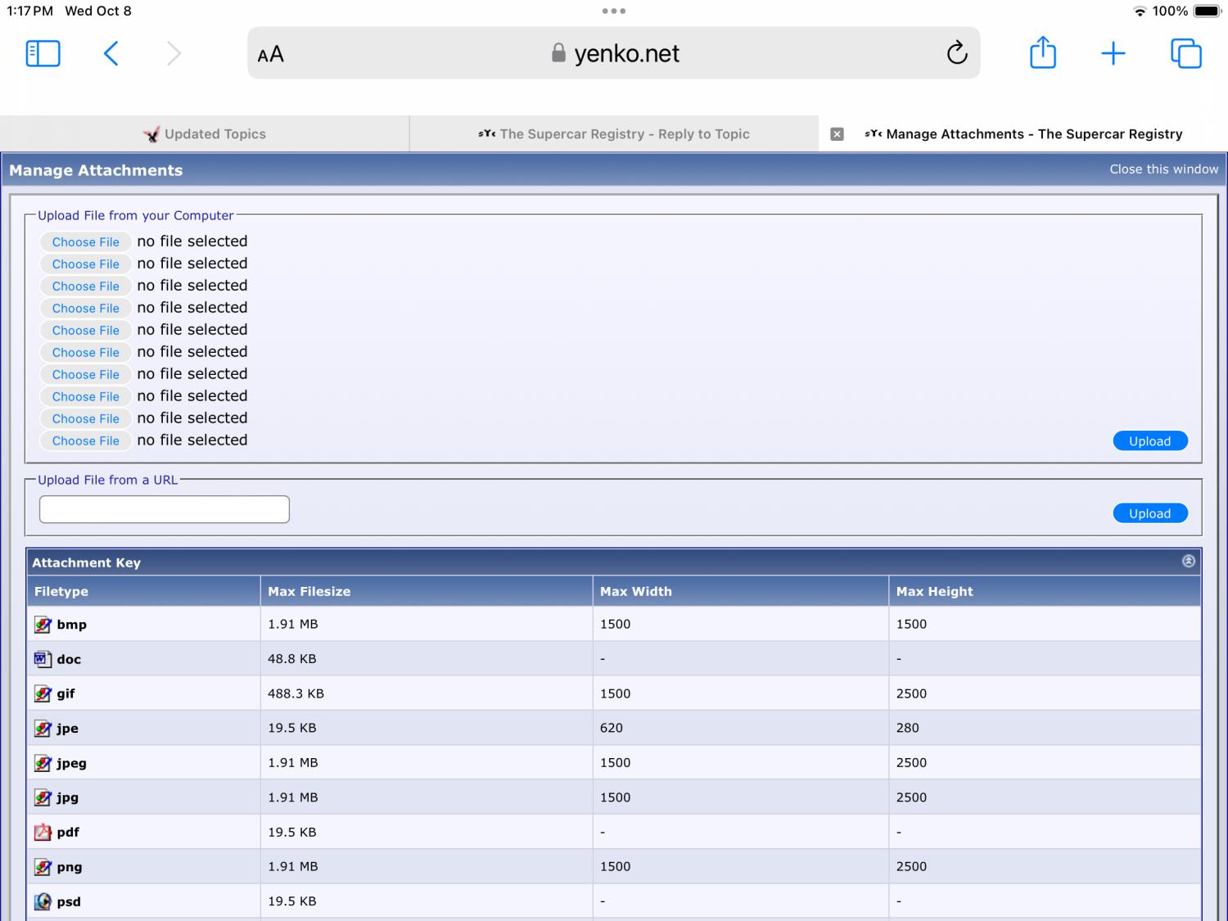
Task: Open the three-dot multitasking menu
Action: coord(613,11)
